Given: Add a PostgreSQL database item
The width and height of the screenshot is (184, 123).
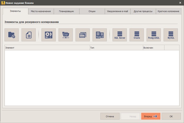Looking at the screenshot, I should tap(154, 35).
